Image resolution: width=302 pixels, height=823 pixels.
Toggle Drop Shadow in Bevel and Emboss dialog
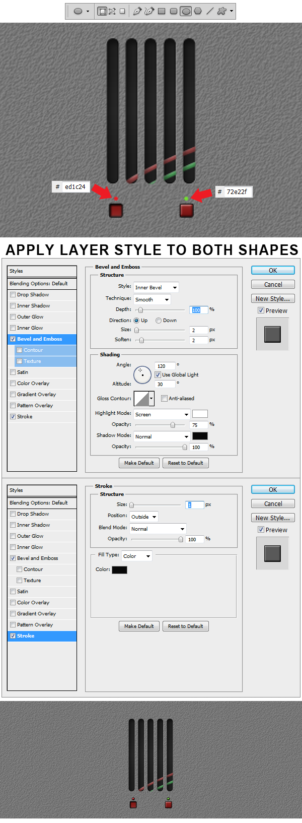[x=13, y=294]
